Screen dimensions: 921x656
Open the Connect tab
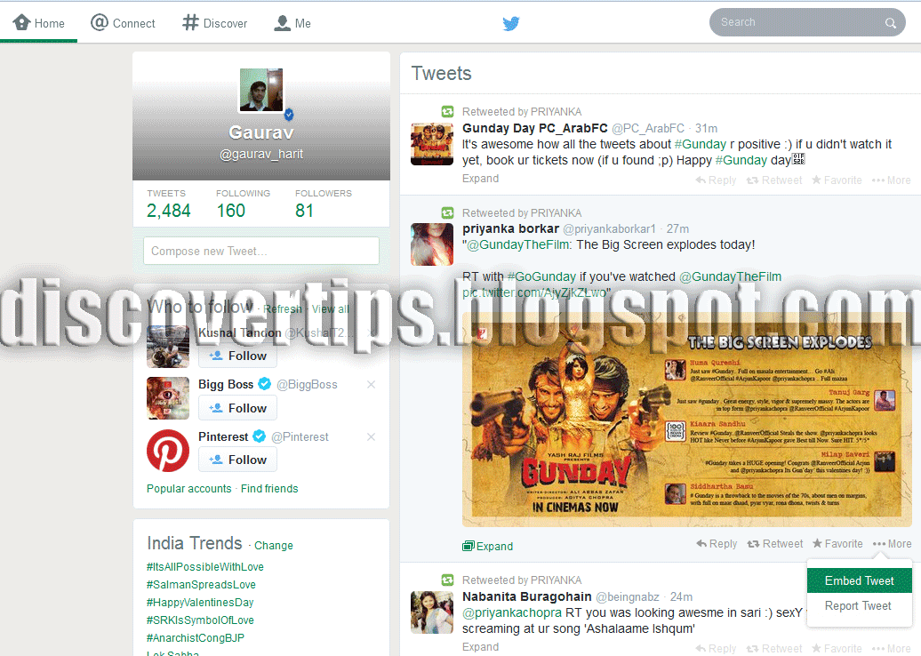click(x=123, y=23)
